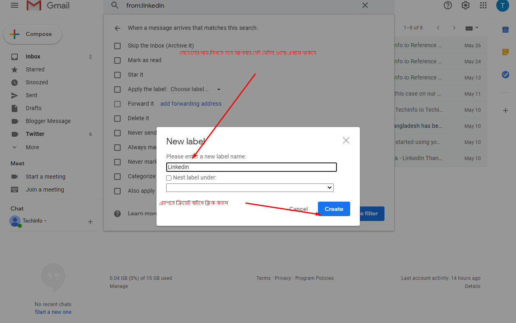Open the Blogger Message label
The width and height of the screenshot is (516, 323).
48,121
